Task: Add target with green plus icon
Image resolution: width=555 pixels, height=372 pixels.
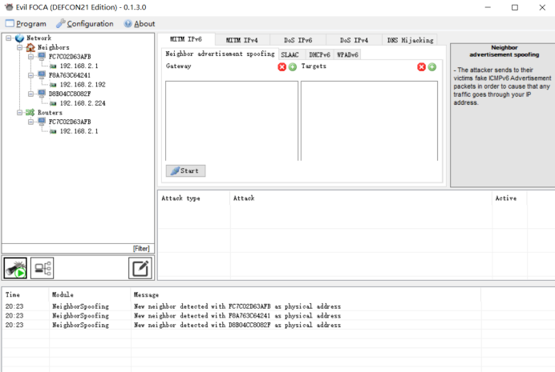Action: [431, 67]
